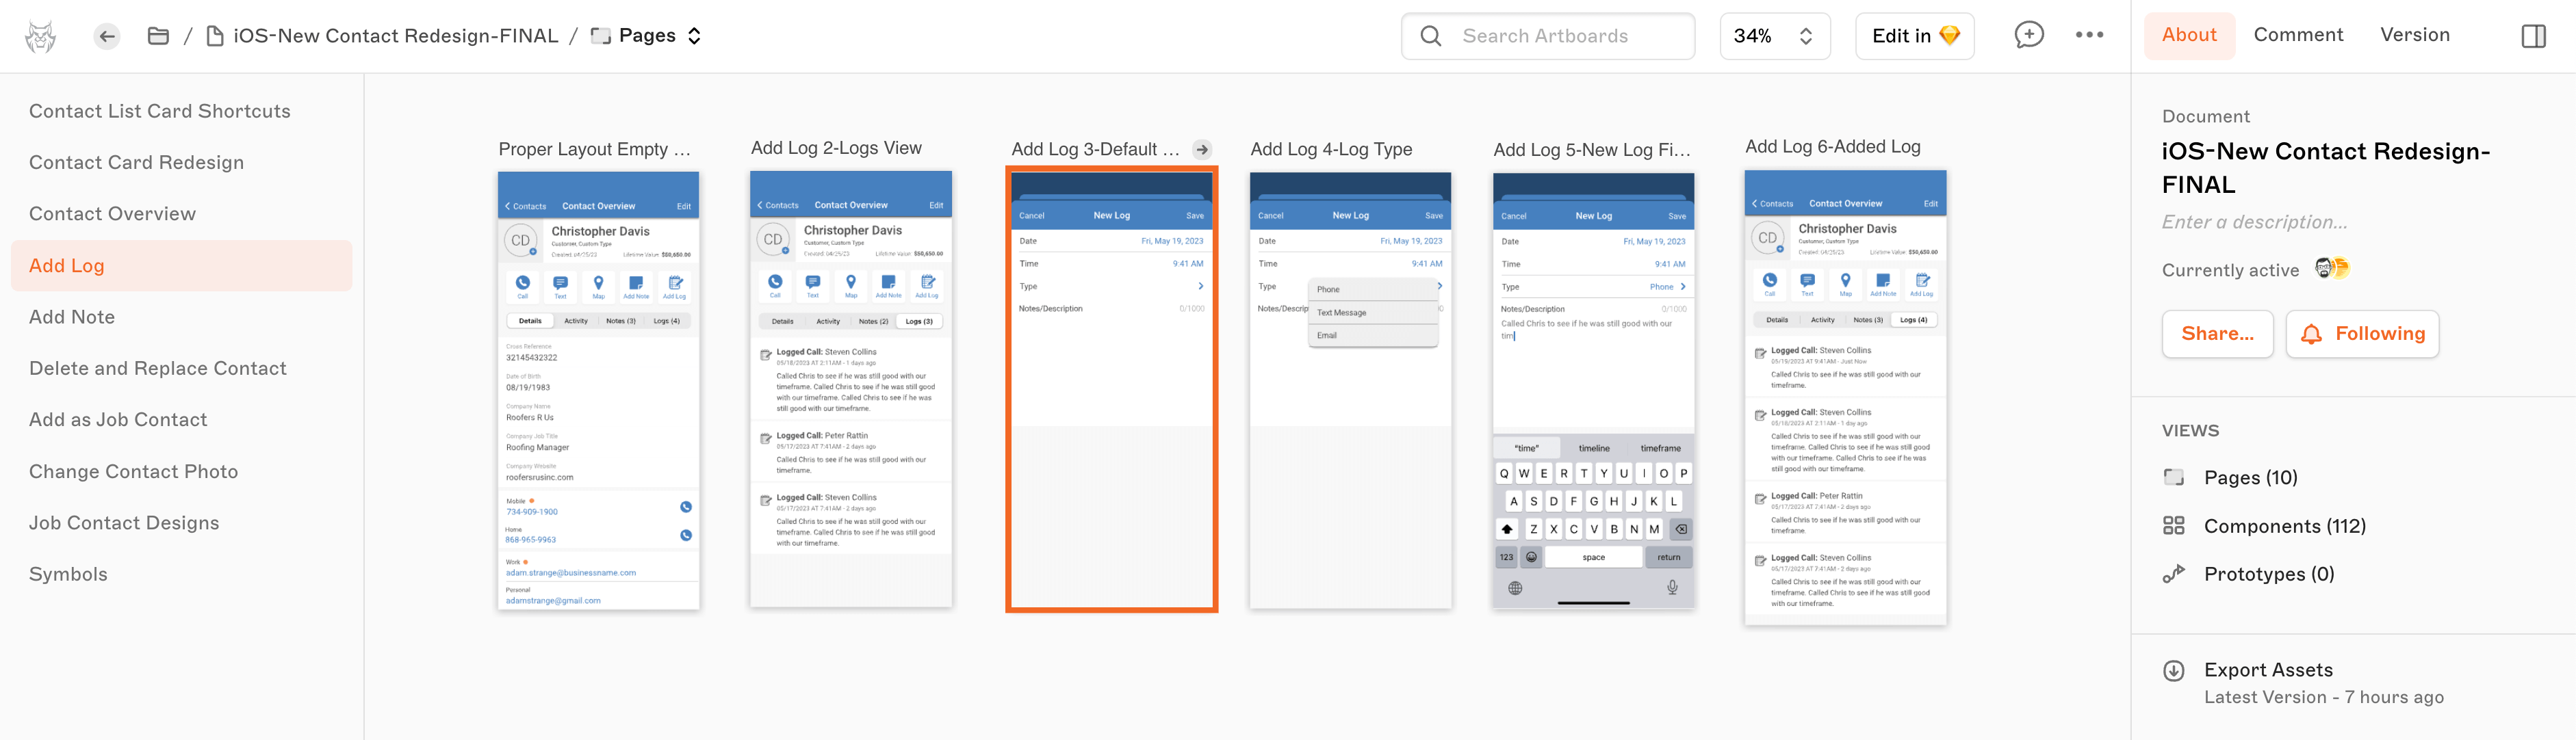Open the 34% zoom level dropdown
This screenshot has width=2576, height=740.
[1774, 36]
